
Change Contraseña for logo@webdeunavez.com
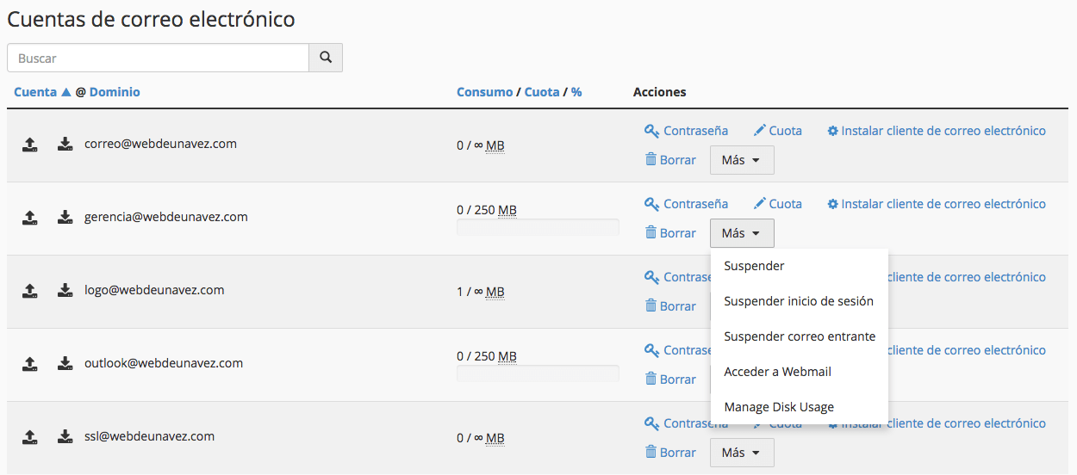[676, 277]
